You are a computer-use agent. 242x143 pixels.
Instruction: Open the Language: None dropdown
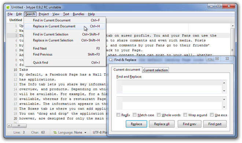70,132
